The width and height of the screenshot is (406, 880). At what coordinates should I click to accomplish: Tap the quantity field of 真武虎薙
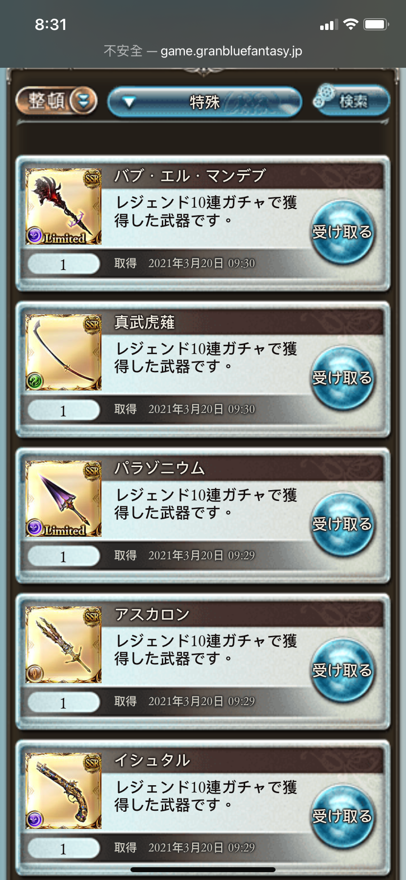[63, 410]
